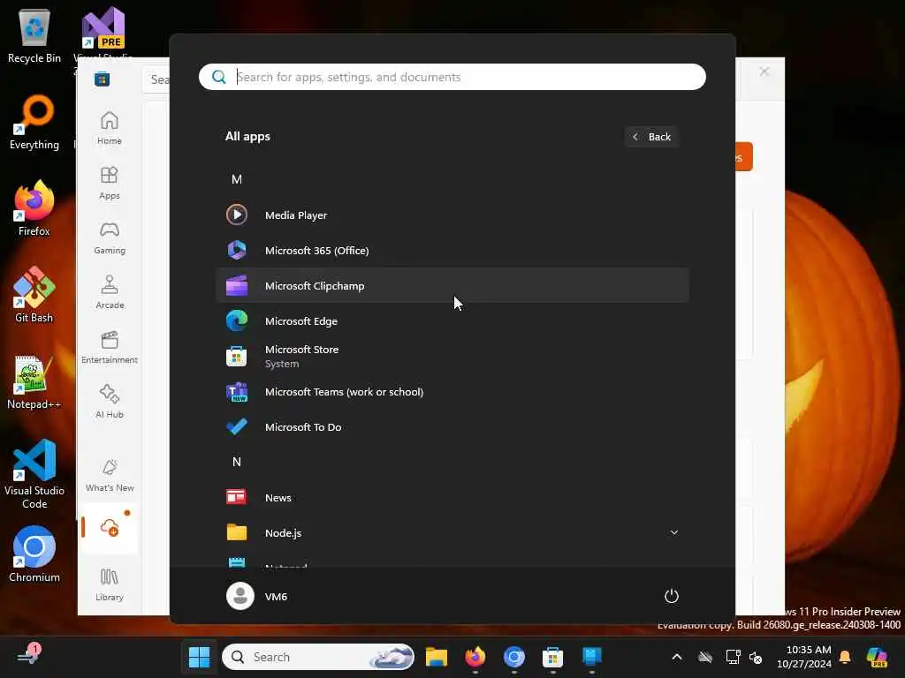The height and width of the screenshot is (678, 905).
Task: Open VM6 user account menu
Action: [257, 596]
